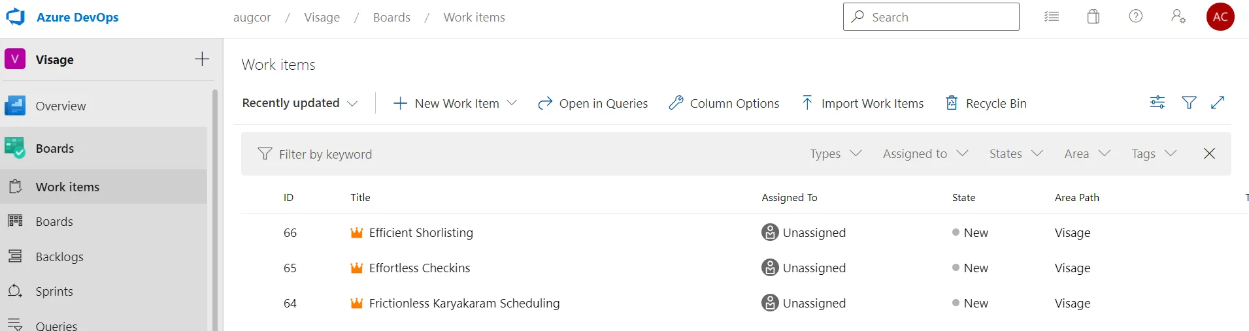Image resolution: width=1249 pixels, height=331 pixels.
Task: Open the Types filter dropdown
Action: pyautogui.click(x=836, y=154)
